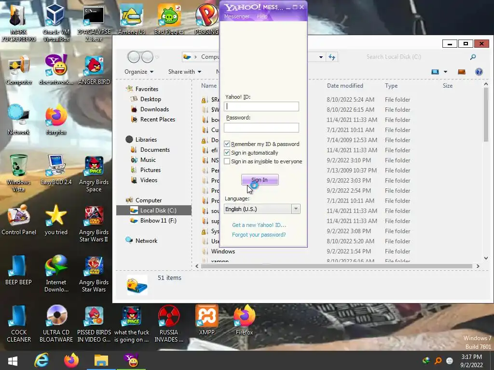Select Local Disk (C:) in the tree

coord(154,211)
